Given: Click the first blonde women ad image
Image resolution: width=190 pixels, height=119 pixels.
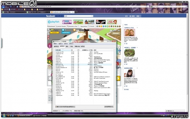Looking at the screenshot, I should [129, 33].
